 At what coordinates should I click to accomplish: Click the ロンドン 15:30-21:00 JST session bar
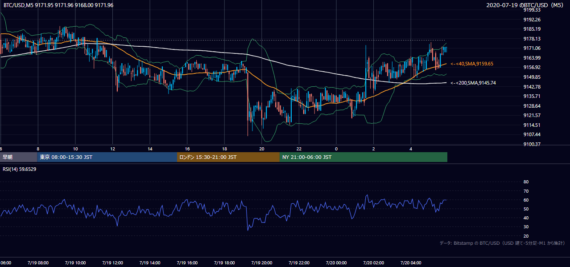pos(228,157)
